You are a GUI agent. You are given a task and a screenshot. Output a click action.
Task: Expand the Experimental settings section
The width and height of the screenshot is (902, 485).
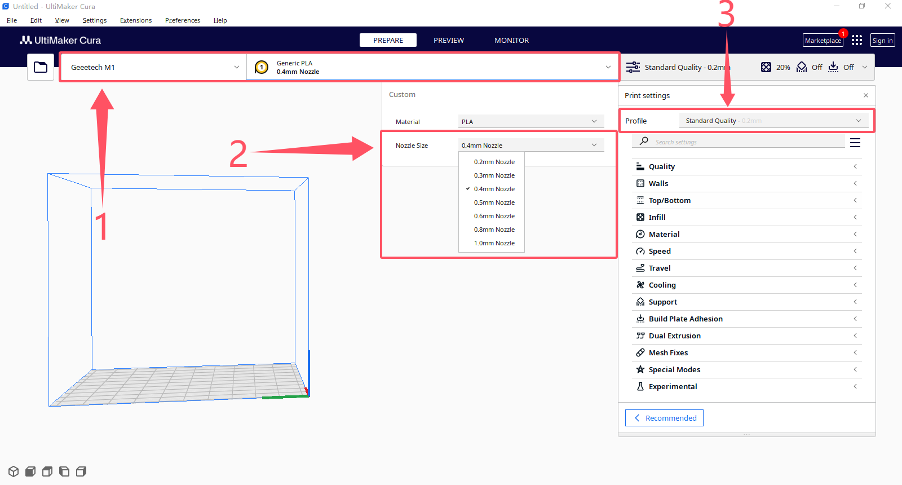pyautogui.click(x=747, y=386)
